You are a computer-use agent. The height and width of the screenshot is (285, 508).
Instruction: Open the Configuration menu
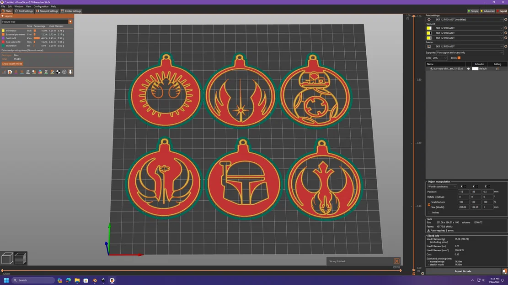pyautogui.click(x=41, y=6)
